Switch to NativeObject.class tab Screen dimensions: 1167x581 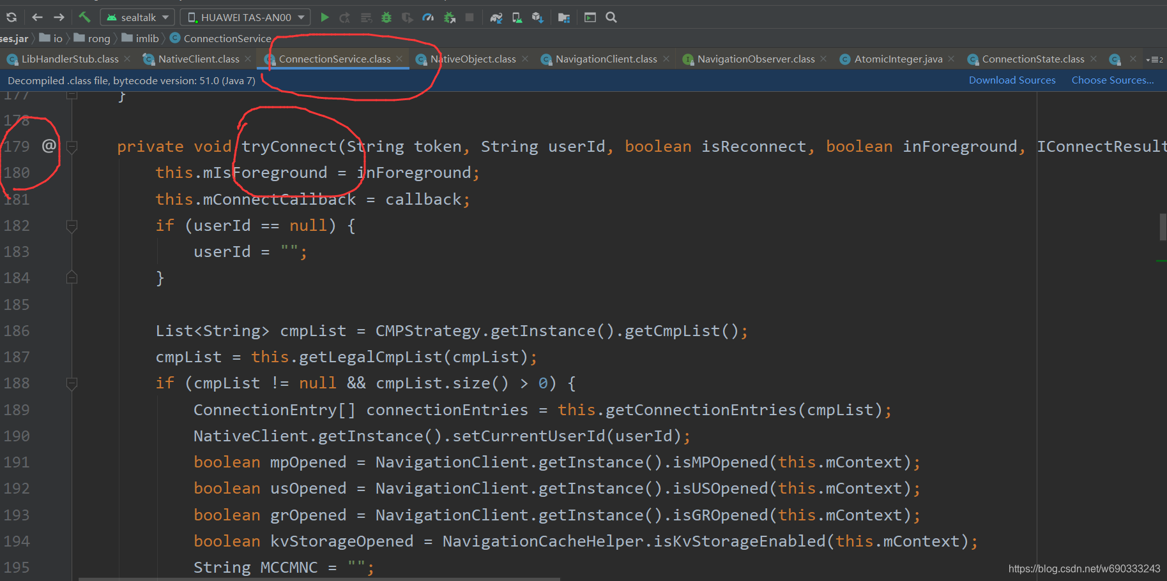[x=473, y=59]
